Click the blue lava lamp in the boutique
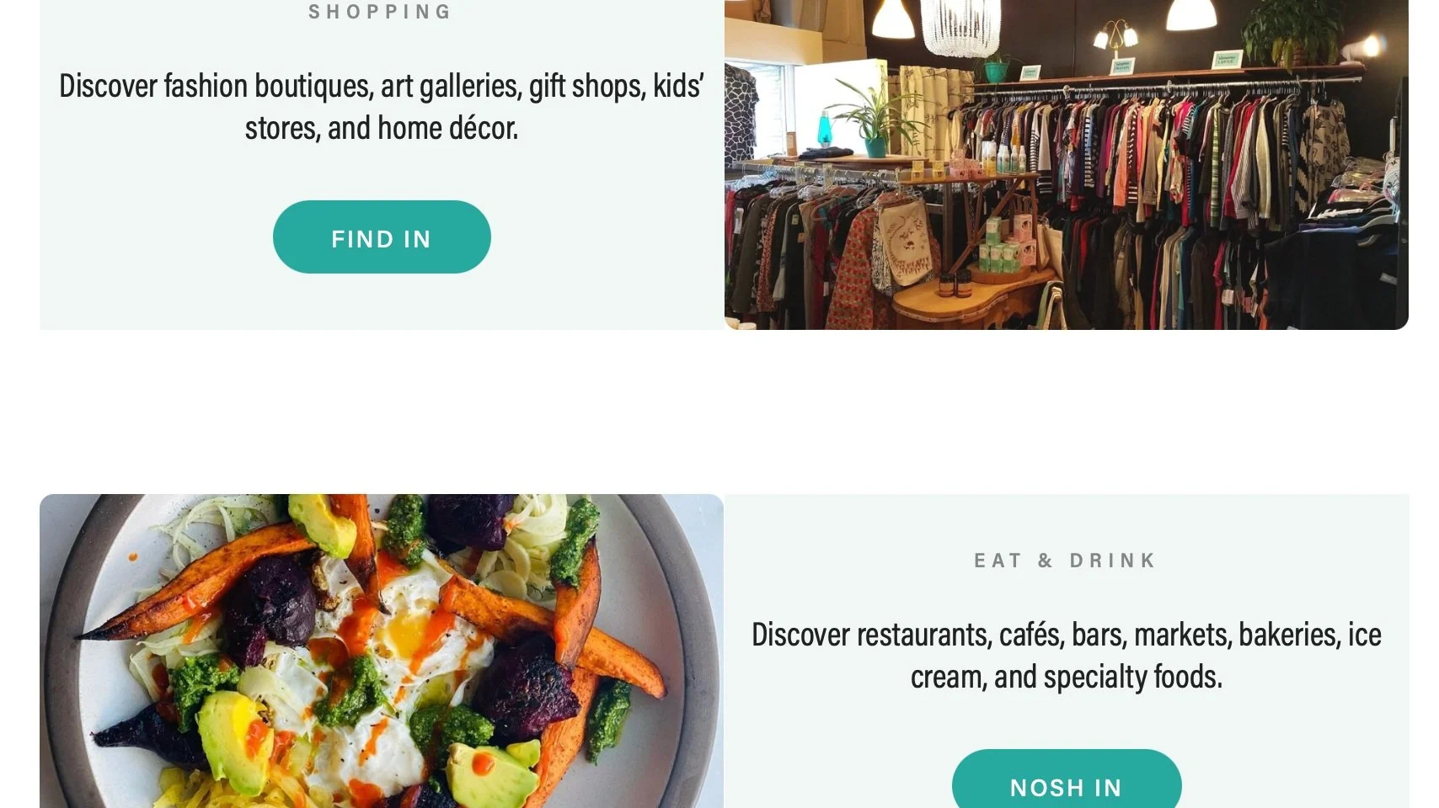The width and height of the screenshot is (1439, 808). [x=825, y=128]
